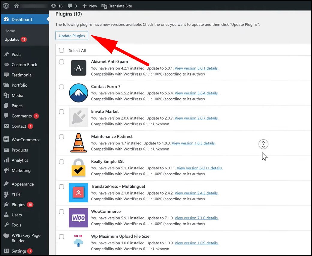Check the Select All checkbox
The width and height of the screenshot is (312, 256).
pos(61,50)
